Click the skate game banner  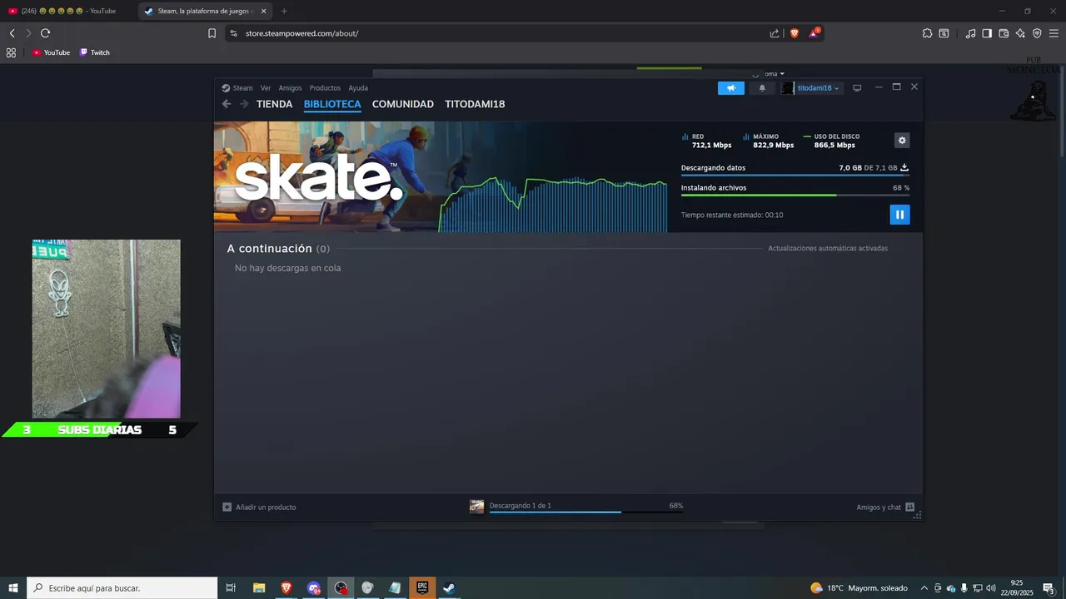325,177
